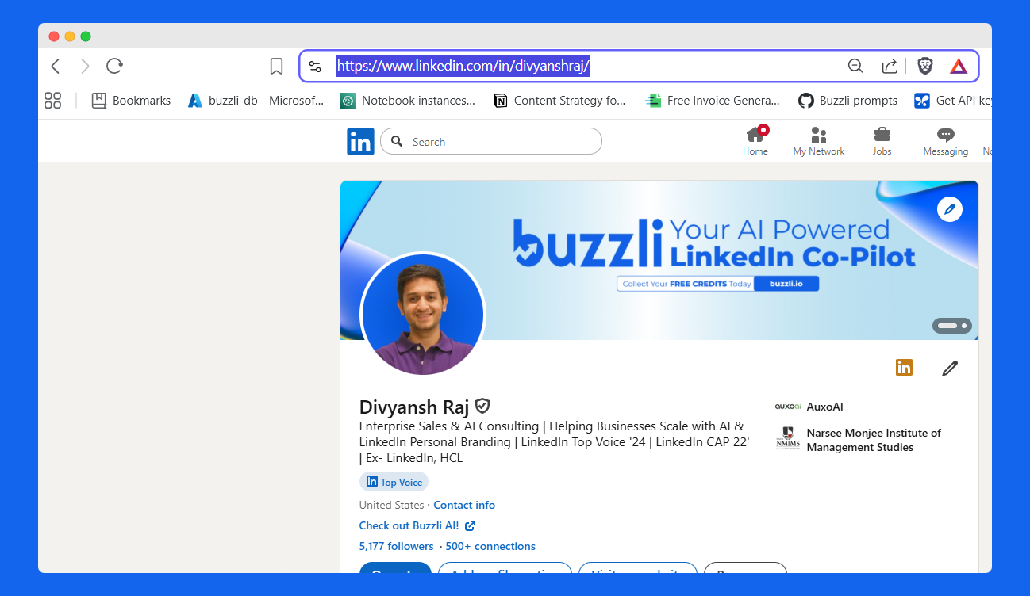Toggle the banner display switch on the cover image
The width and height of the screenshot is (1030, 596).
pyautogui.click(x=951, y=325)
